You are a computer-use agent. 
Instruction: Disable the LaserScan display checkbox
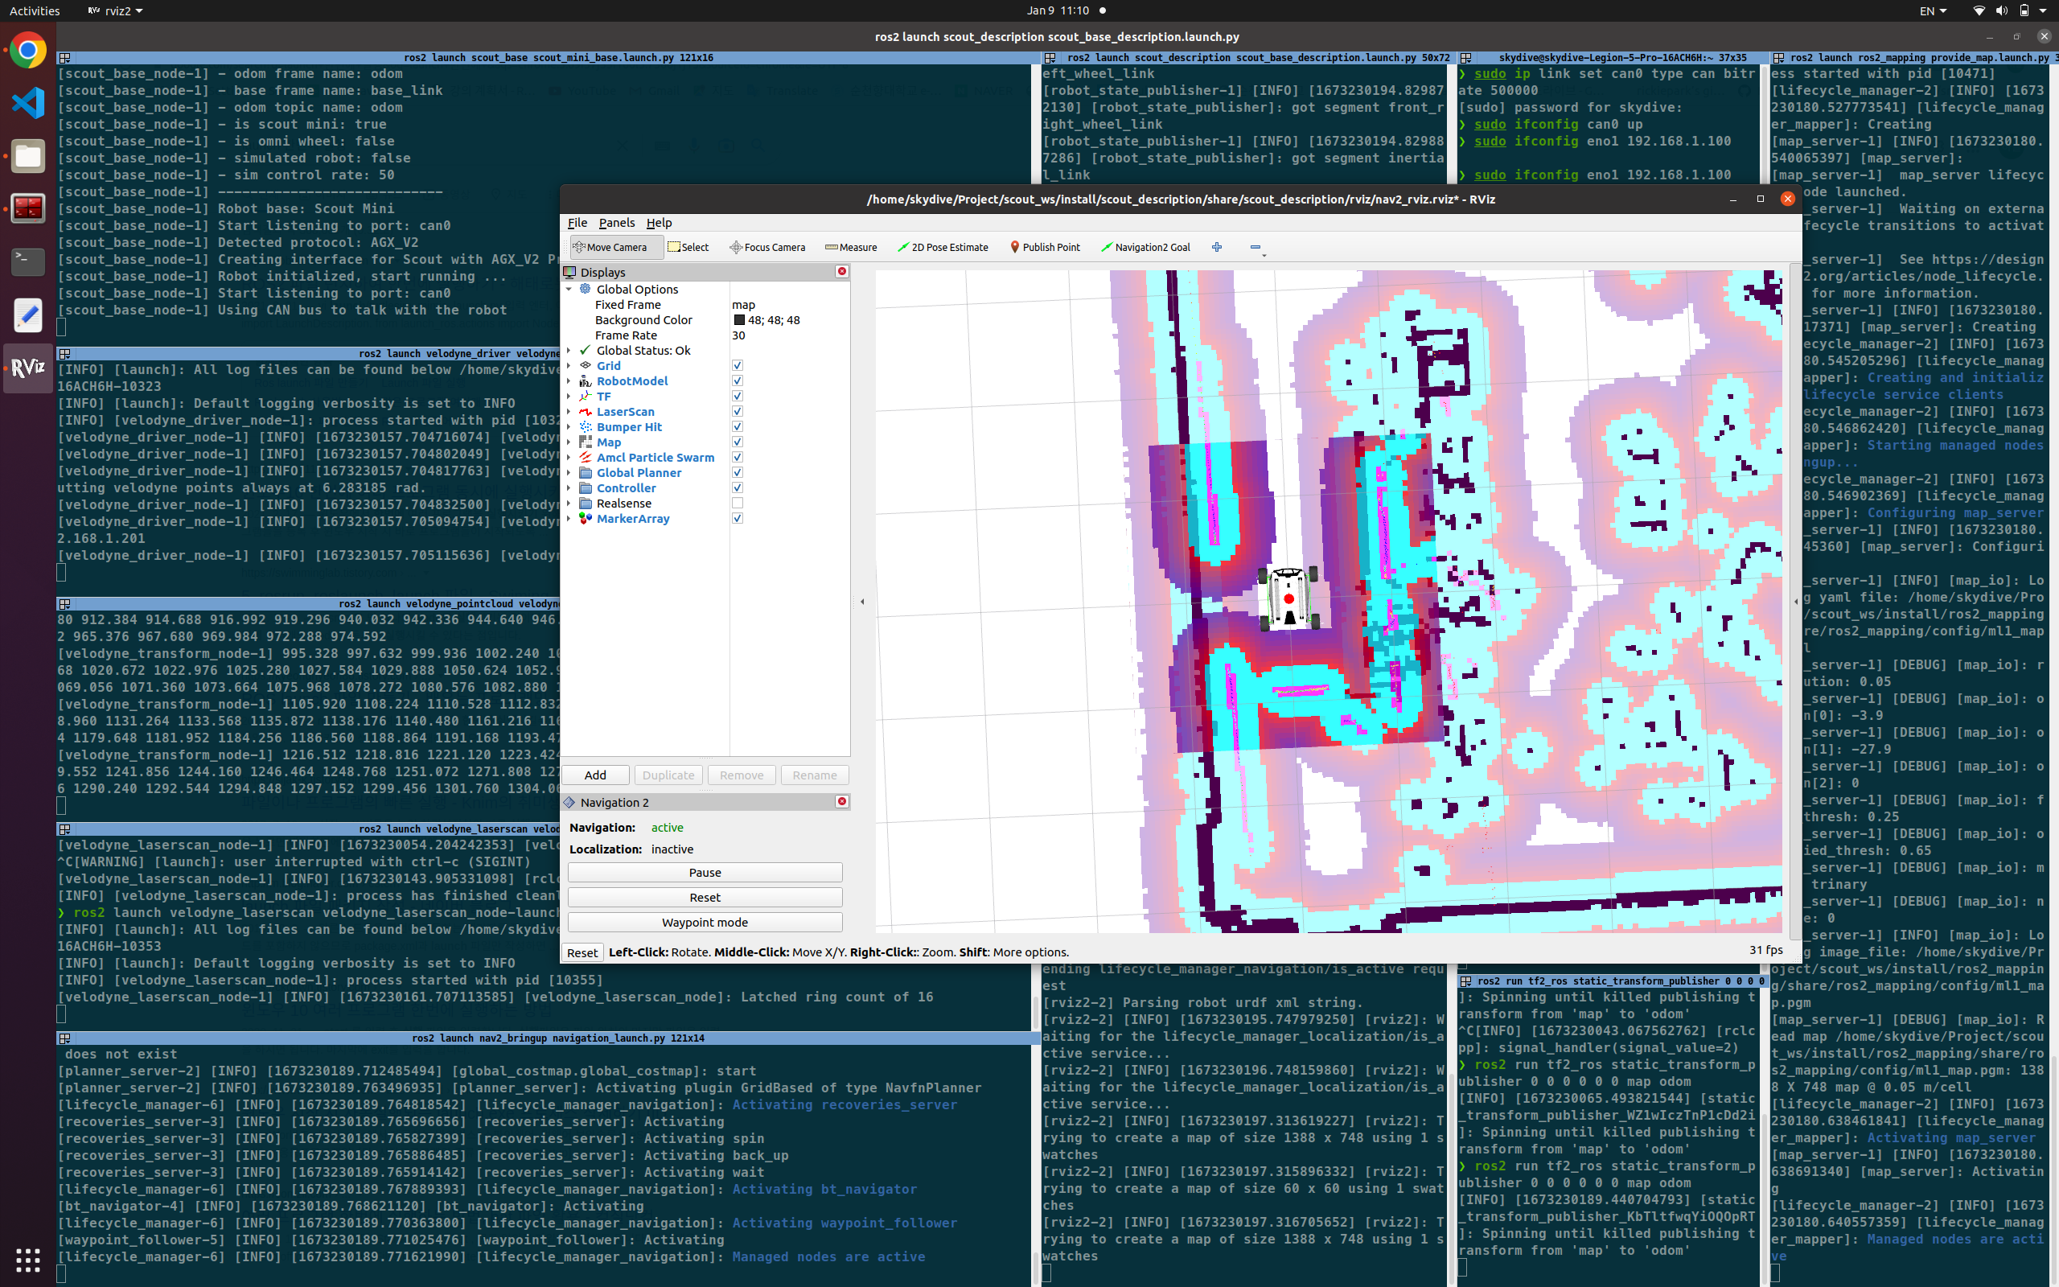point(737,411)
